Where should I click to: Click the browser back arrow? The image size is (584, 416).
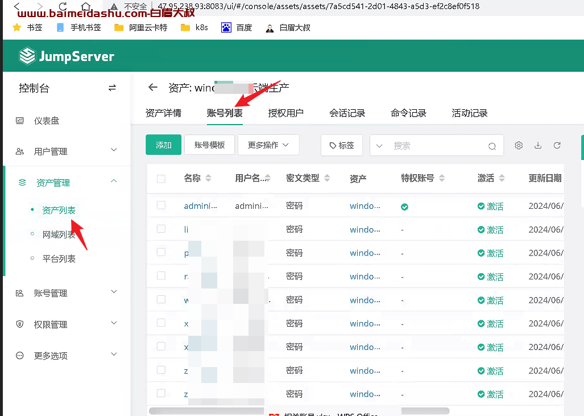point(16,6)
